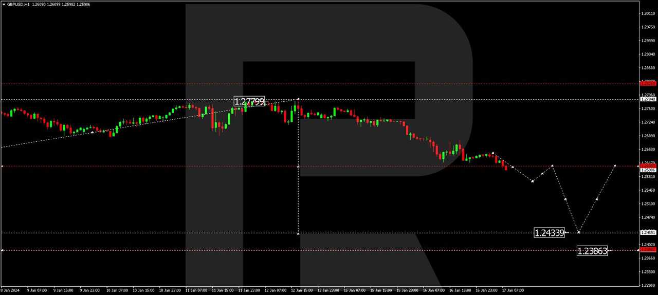Click the 1.23300 value on price scale
Image resolution: width=658 pixels, height=295 pixels.
(648, 272)
